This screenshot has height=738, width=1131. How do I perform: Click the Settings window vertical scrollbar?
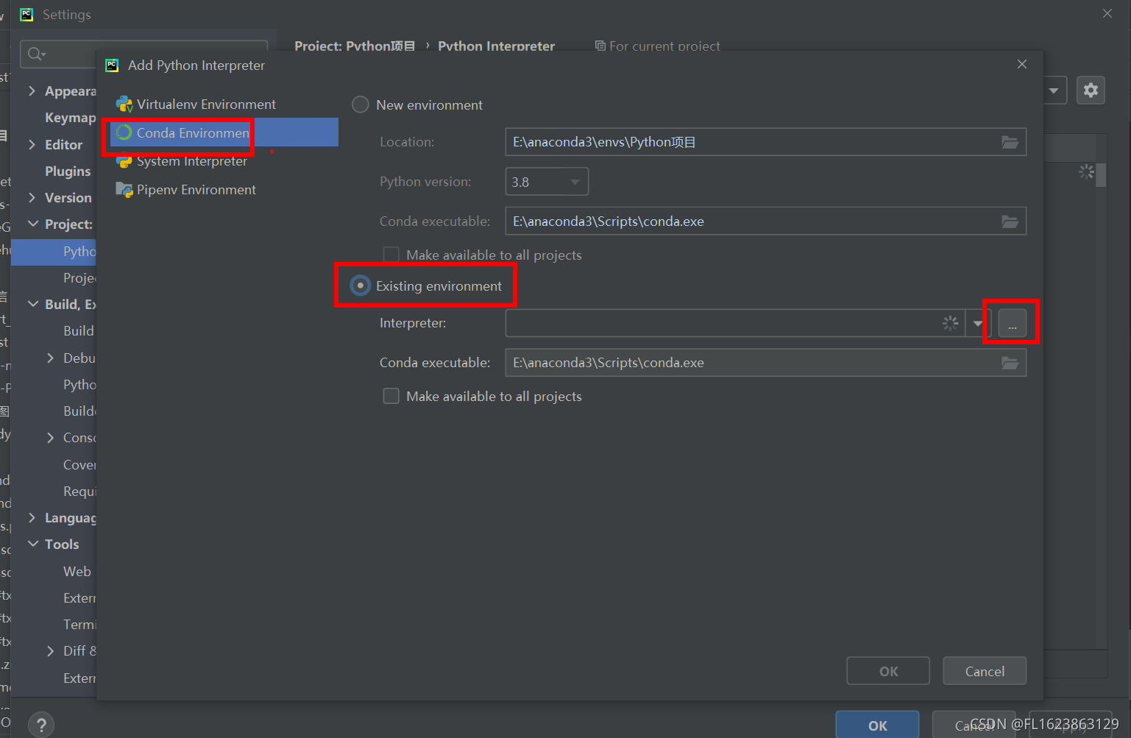point(1101,175)
